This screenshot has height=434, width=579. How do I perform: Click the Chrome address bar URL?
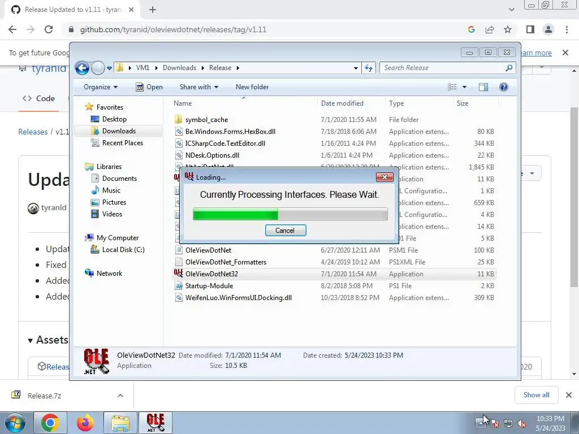(x=173, y=29)
